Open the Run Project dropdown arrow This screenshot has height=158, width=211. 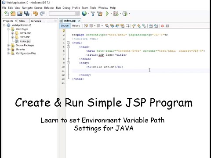(x=111, y=14)
